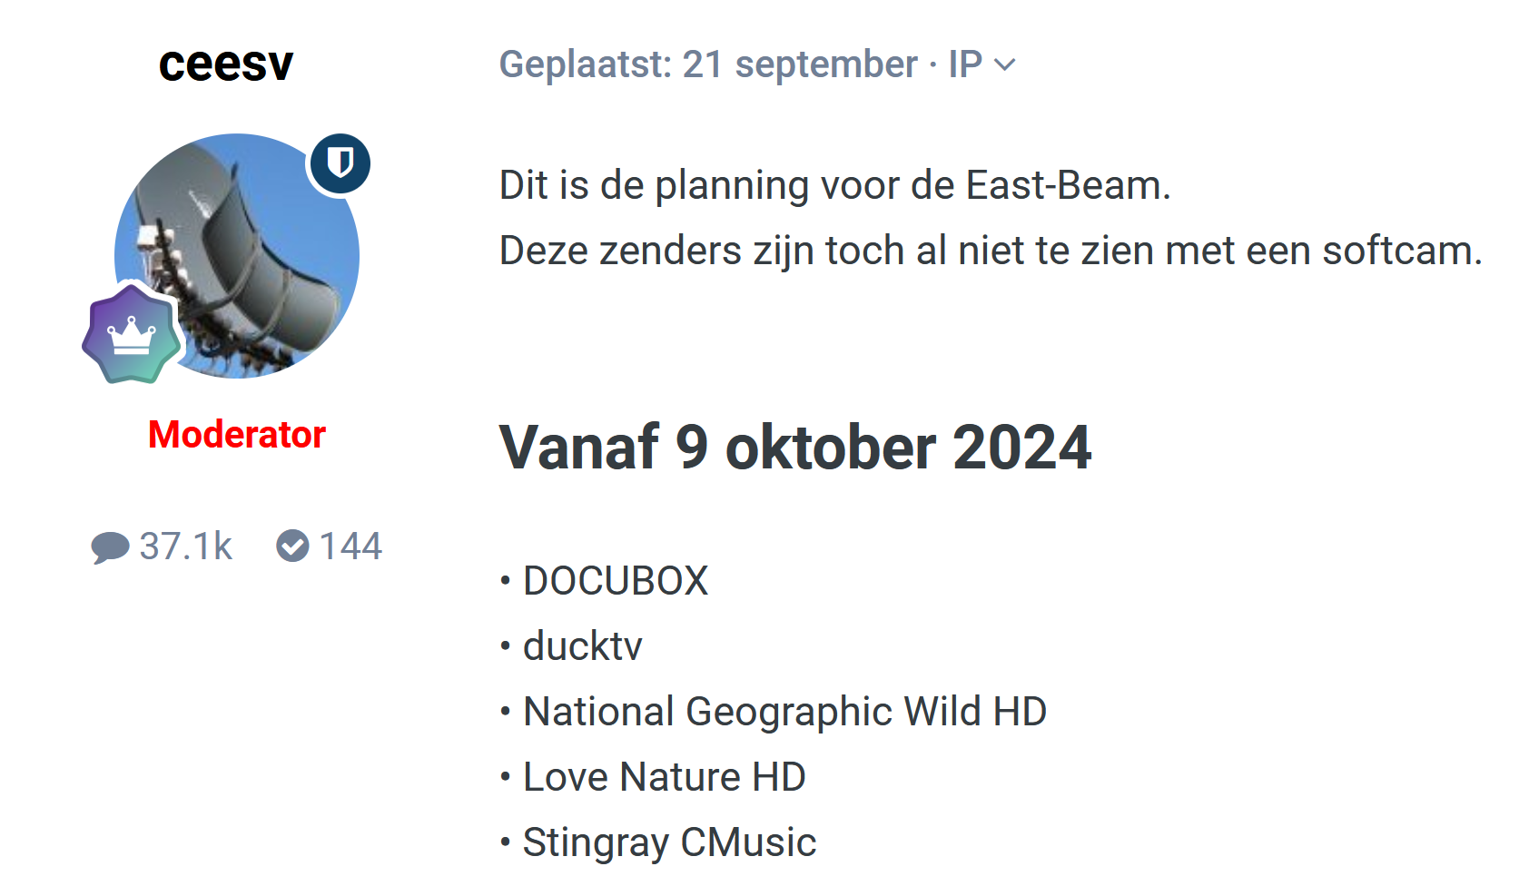This screenshot has height=896, width=1519.
Task: Click the red Moderator group label
Action: click(x=236, y=435)
